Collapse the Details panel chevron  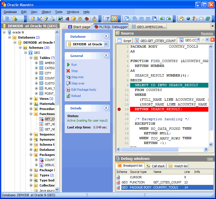106,108
